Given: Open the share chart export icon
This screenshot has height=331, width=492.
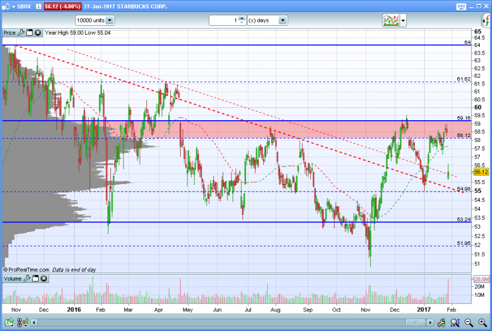Looking at the screenshot, I should click(x=9, y=322).
